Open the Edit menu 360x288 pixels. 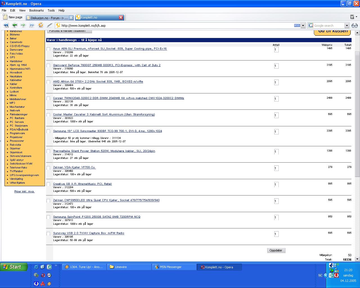point(13,10)
